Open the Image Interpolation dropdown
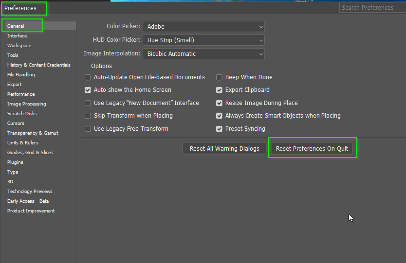The height and width of the screenshot is (263, 406). click(x=203, y=54)
